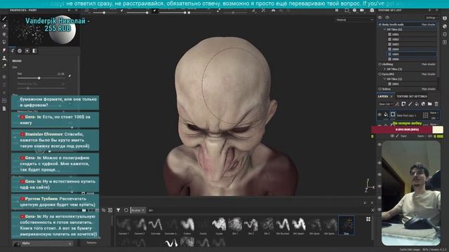Toggle visibility of Sclera texture set
Image resolution: width=449 pixels, height=252 pixels.
[380, 89]
